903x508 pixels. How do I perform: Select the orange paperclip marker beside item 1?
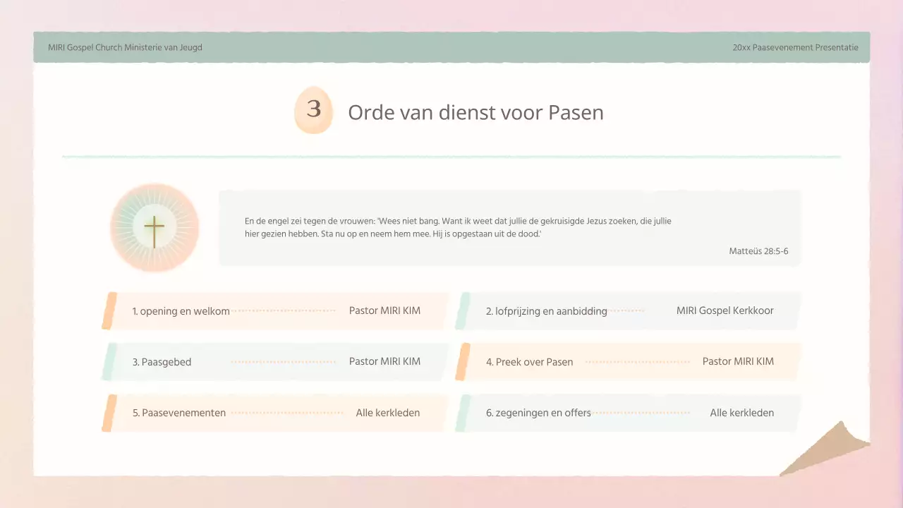(111, 310)
